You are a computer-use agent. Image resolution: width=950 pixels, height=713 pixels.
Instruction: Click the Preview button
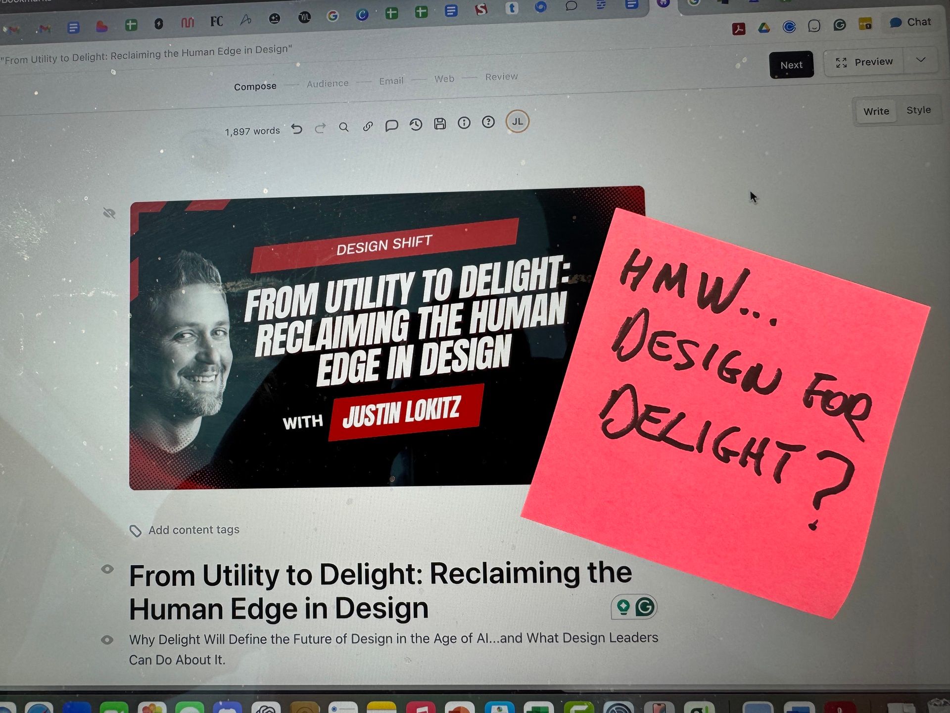click(864, 62)
